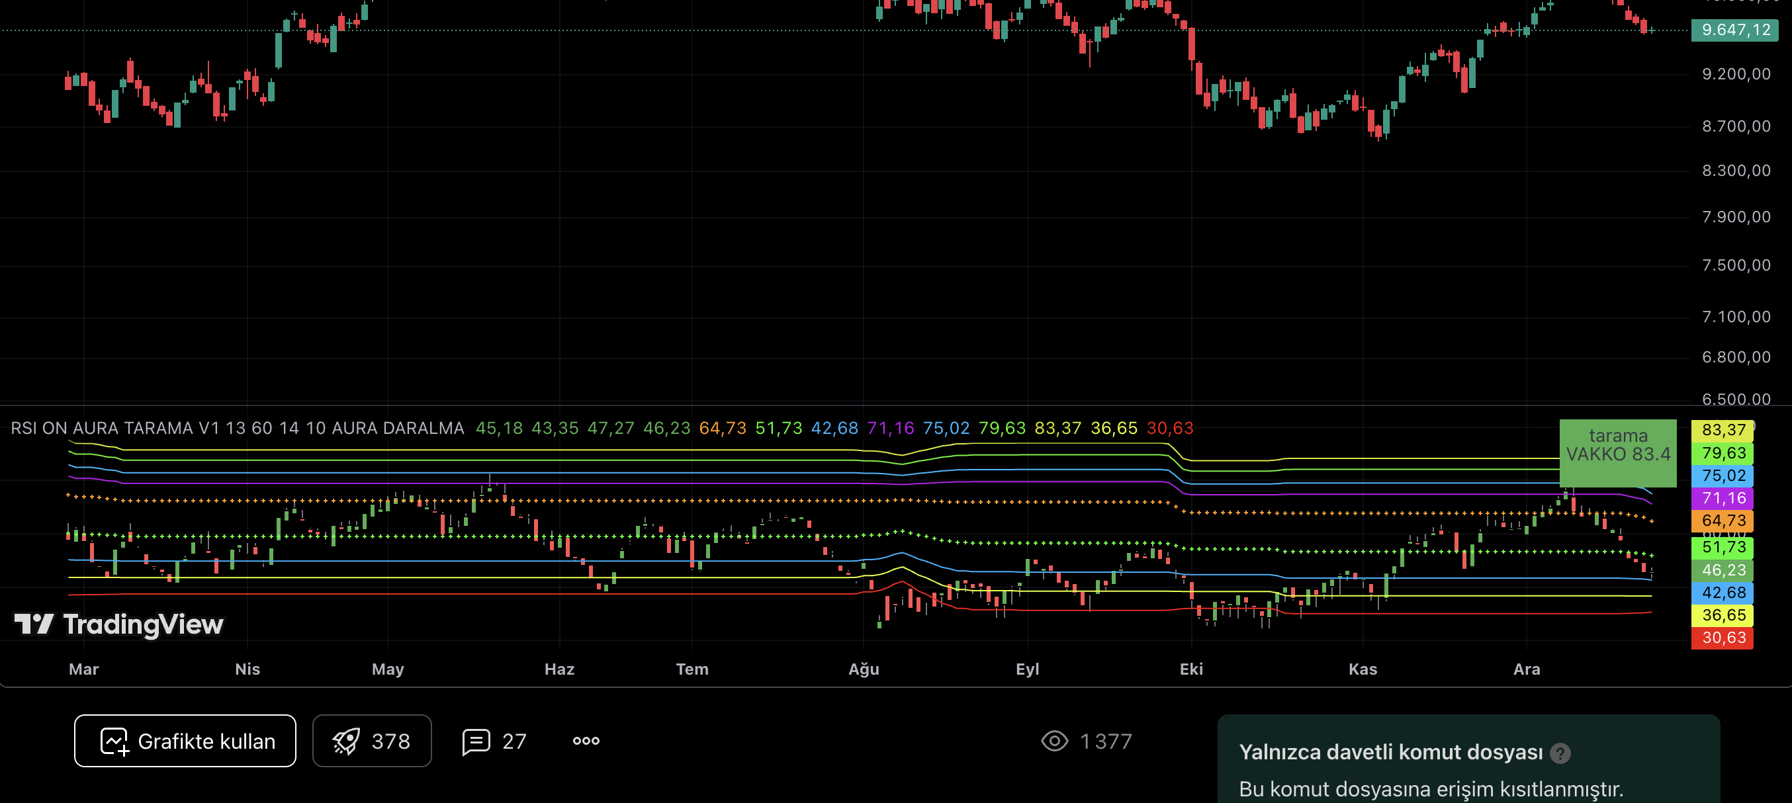The width and height of the screenshot is (1792, 803).
Task: Open the three-dot more options menu
Action: [x=586, y=740]
